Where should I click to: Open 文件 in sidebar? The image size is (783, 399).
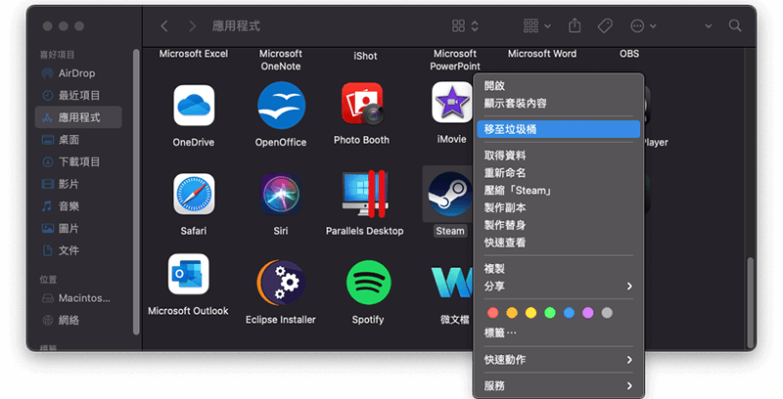78,250
